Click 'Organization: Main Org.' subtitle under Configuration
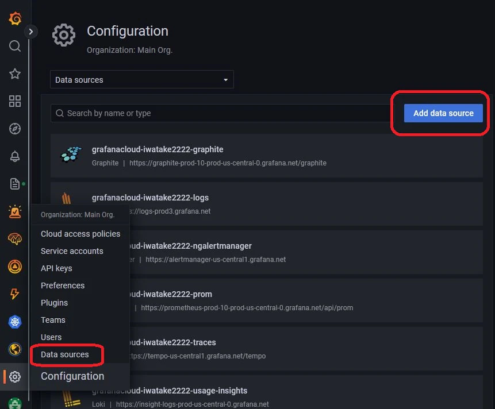 129,50
